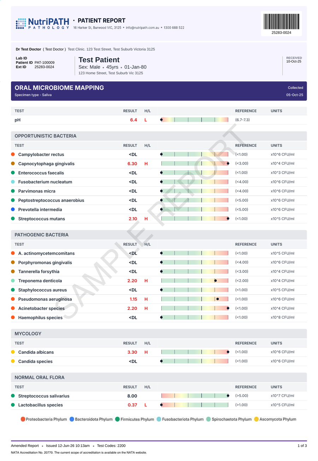Click the blue dot beside Prevotella intermedia
This screenshot has height=461, width=318.
13,209
